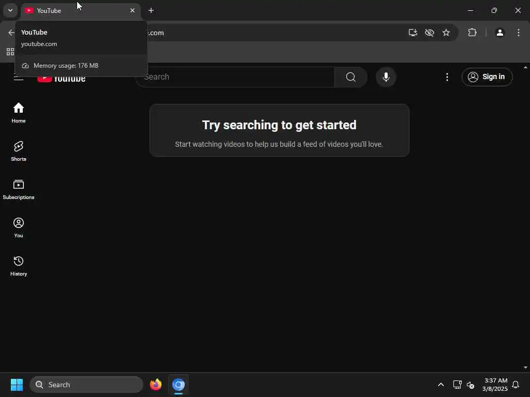Open Subscriptions in the sidebar

19,190
